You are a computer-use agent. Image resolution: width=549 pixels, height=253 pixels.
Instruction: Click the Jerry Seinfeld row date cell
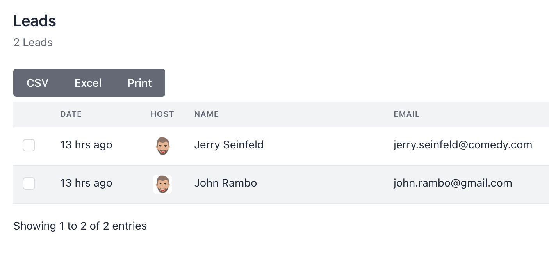(86, 145)
